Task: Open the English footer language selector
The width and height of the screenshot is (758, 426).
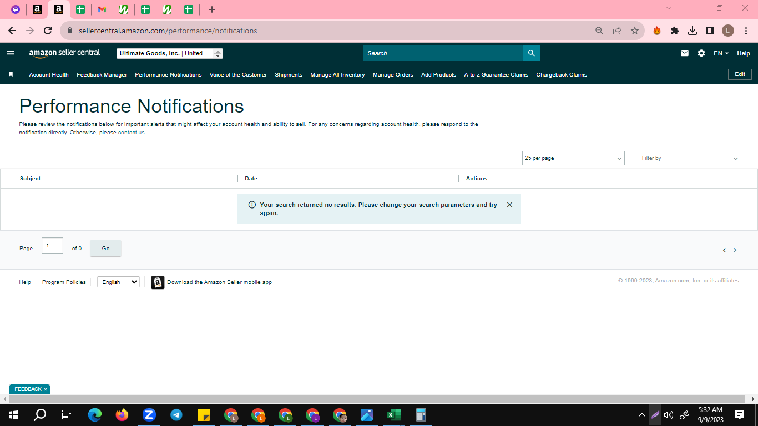Action: pos(118,282)
